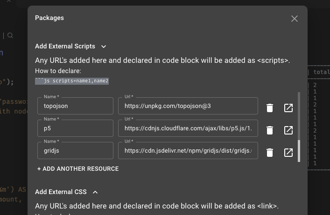Click Add Another Resource button

(78, 169)
